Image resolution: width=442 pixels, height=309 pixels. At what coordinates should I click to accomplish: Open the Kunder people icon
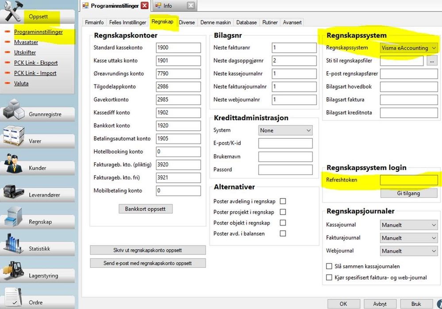pos(14,163)
